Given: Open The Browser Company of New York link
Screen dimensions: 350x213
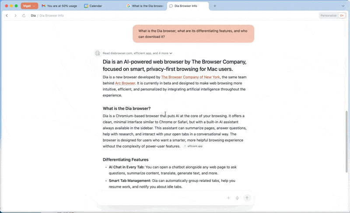Looking at the screenshot, I should pyautogui.click(x=190, y=77).
